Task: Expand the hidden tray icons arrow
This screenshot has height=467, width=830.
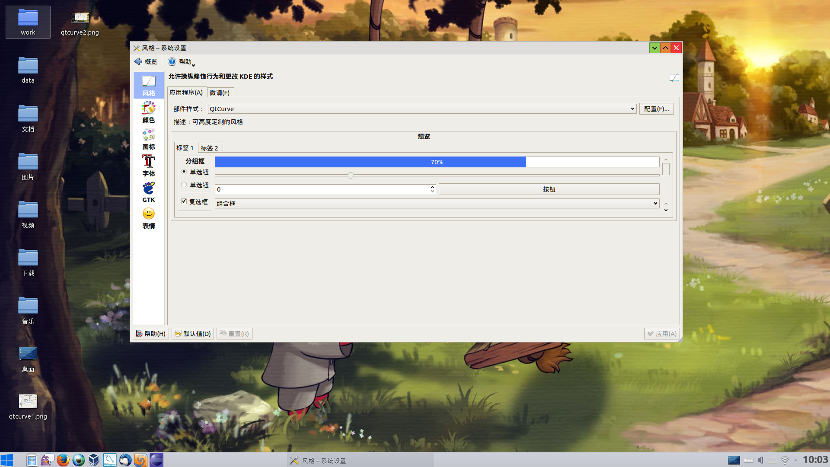Action: pyautogui.click(x=796, y=461)
